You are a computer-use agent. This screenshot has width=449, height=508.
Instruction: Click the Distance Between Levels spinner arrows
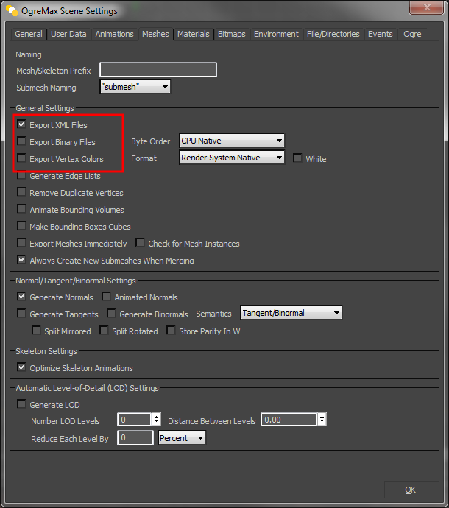pos(322,420)
